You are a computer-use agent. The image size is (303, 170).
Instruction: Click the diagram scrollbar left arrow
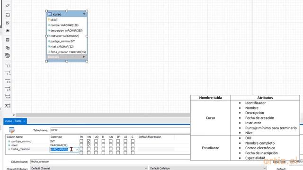[x=14, y=115]
